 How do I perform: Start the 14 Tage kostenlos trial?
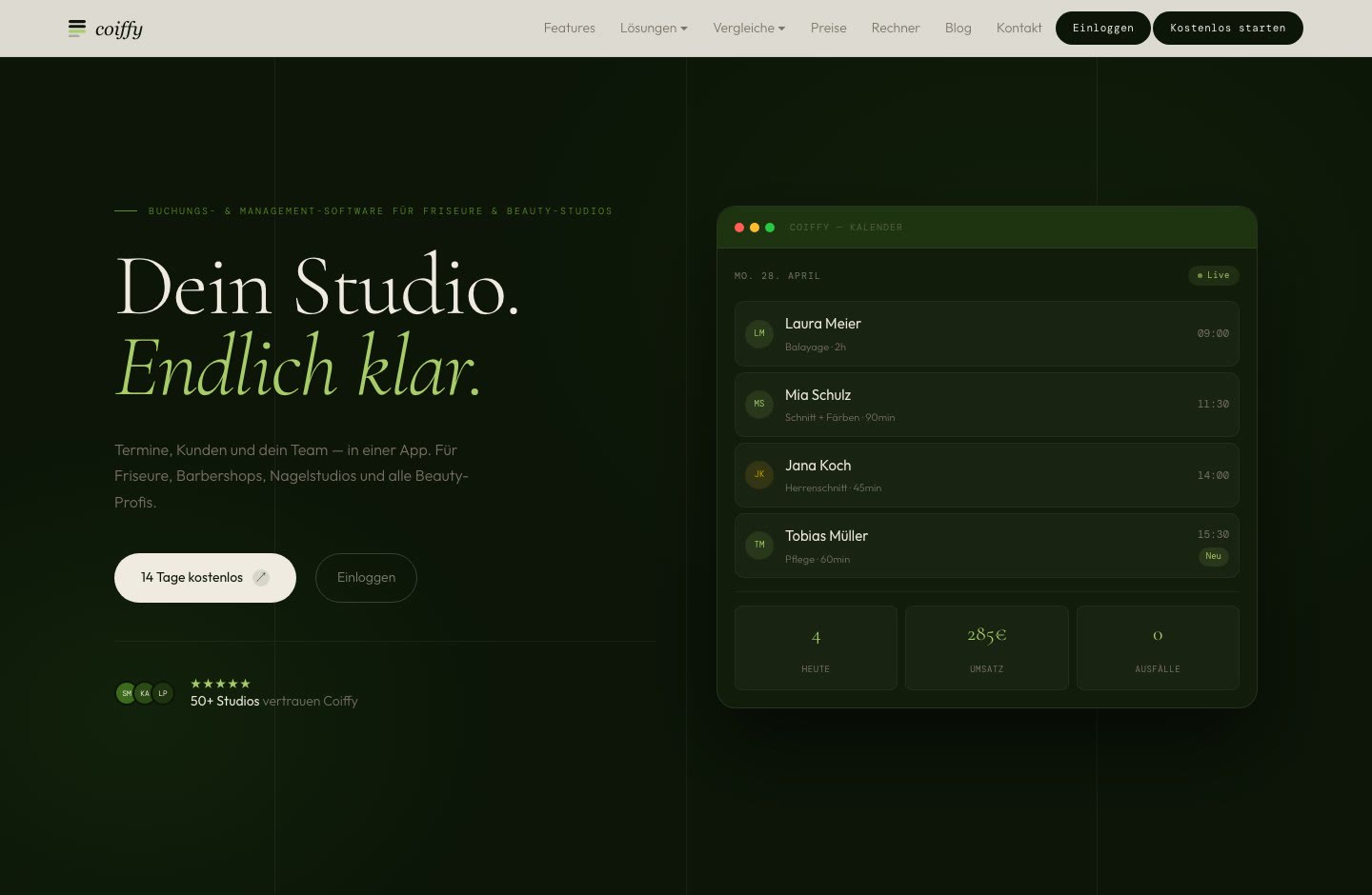click(205, 577)
